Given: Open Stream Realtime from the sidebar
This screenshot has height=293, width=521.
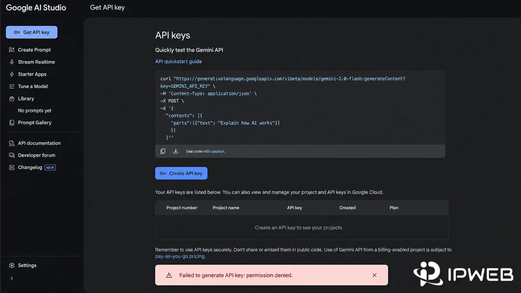Looking at the screenshot, I should pyautogui.click(x=36, y=62).
